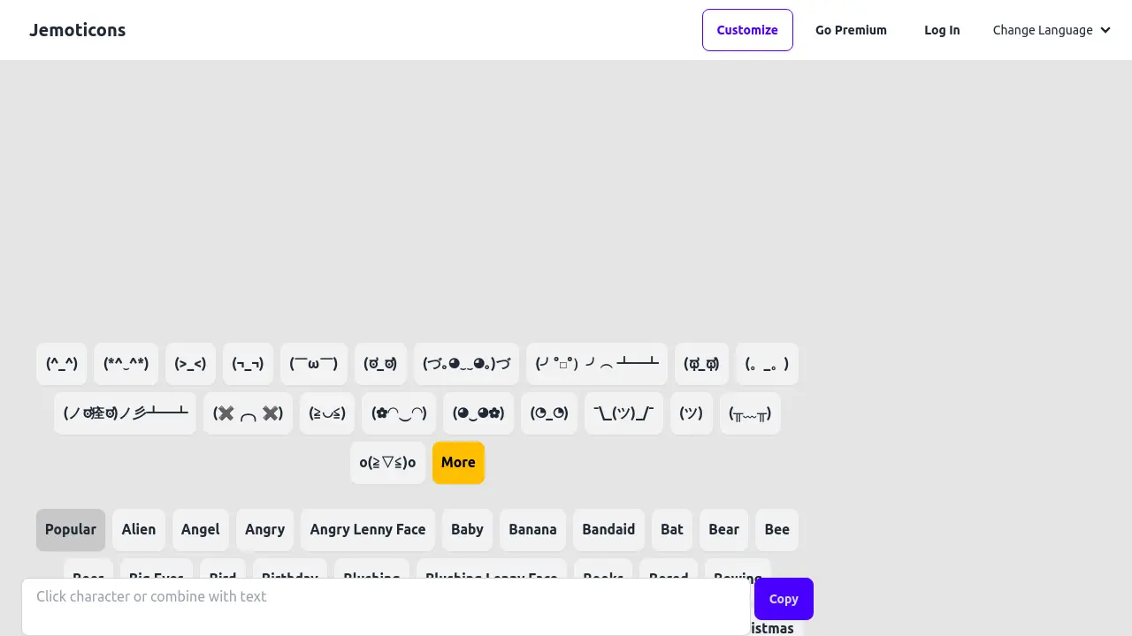This screenshot has width=1132, height=636.
Task: Select the (￣ω￣) emoticon
Action: pyautogui.click(x=314, y=364)
